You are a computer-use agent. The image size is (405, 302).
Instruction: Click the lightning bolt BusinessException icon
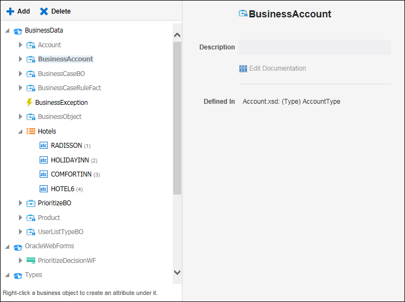(29, 102)
